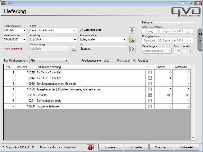The width and height of the screenshot is (203, 152).
Task: Select the row Serviette
Action: 97,95
